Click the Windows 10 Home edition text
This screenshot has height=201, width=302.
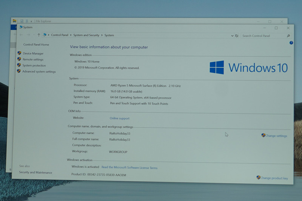(87, 62)
